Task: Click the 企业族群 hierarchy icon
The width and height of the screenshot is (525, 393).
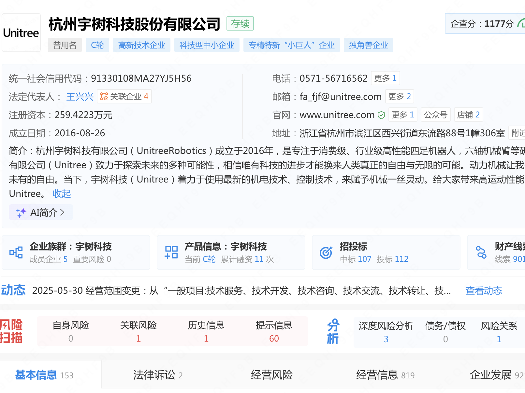Action: pos(16,252)
